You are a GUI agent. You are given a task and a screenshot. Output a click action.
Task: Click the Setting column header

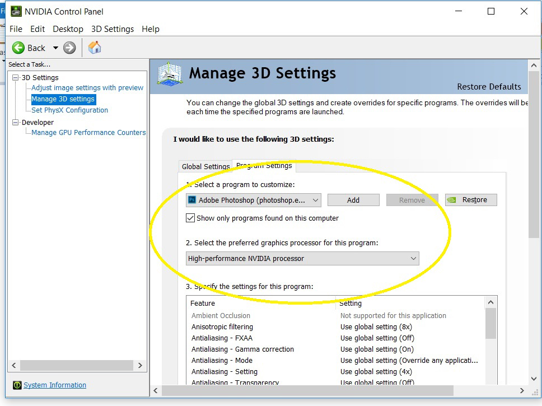point(410,303)
